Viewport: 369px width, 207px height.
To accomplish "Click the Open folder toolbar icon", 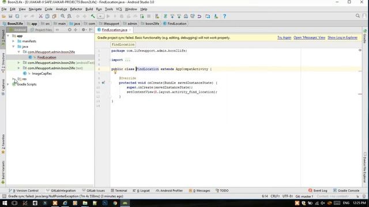I will pyautogui.click(x=4, y=16).
